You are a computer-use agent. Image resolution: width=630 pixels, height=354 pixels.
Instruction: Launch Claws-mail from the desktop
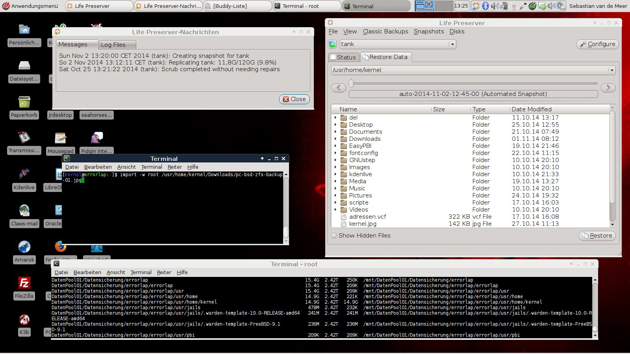pos(24,210)
